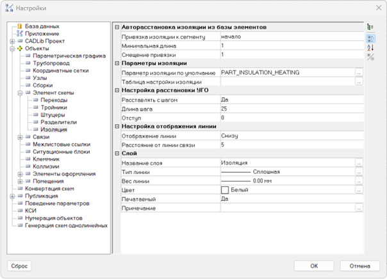Click the database icon next to База данных

20,26
